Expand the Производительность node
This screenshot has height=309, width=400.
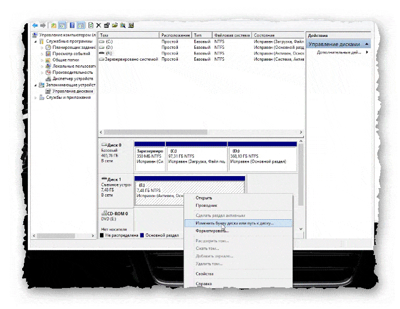[42, 72]
